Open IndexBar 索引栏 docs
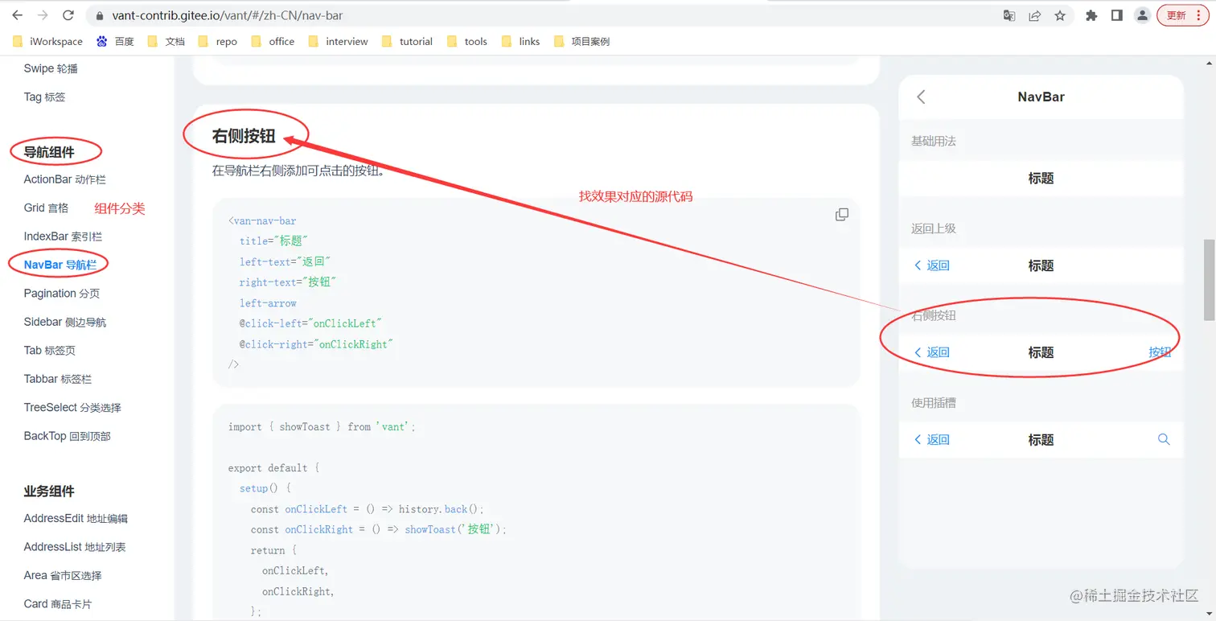The height and width of the screenshot is (621, 1216). 63,236
